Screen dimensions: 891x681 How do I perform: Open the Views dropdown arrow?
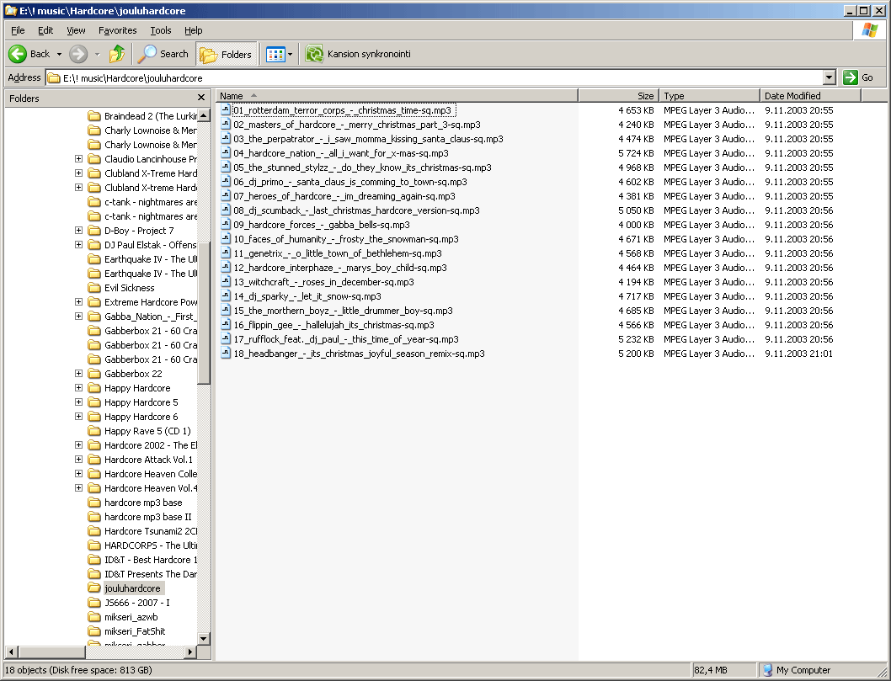291,54
